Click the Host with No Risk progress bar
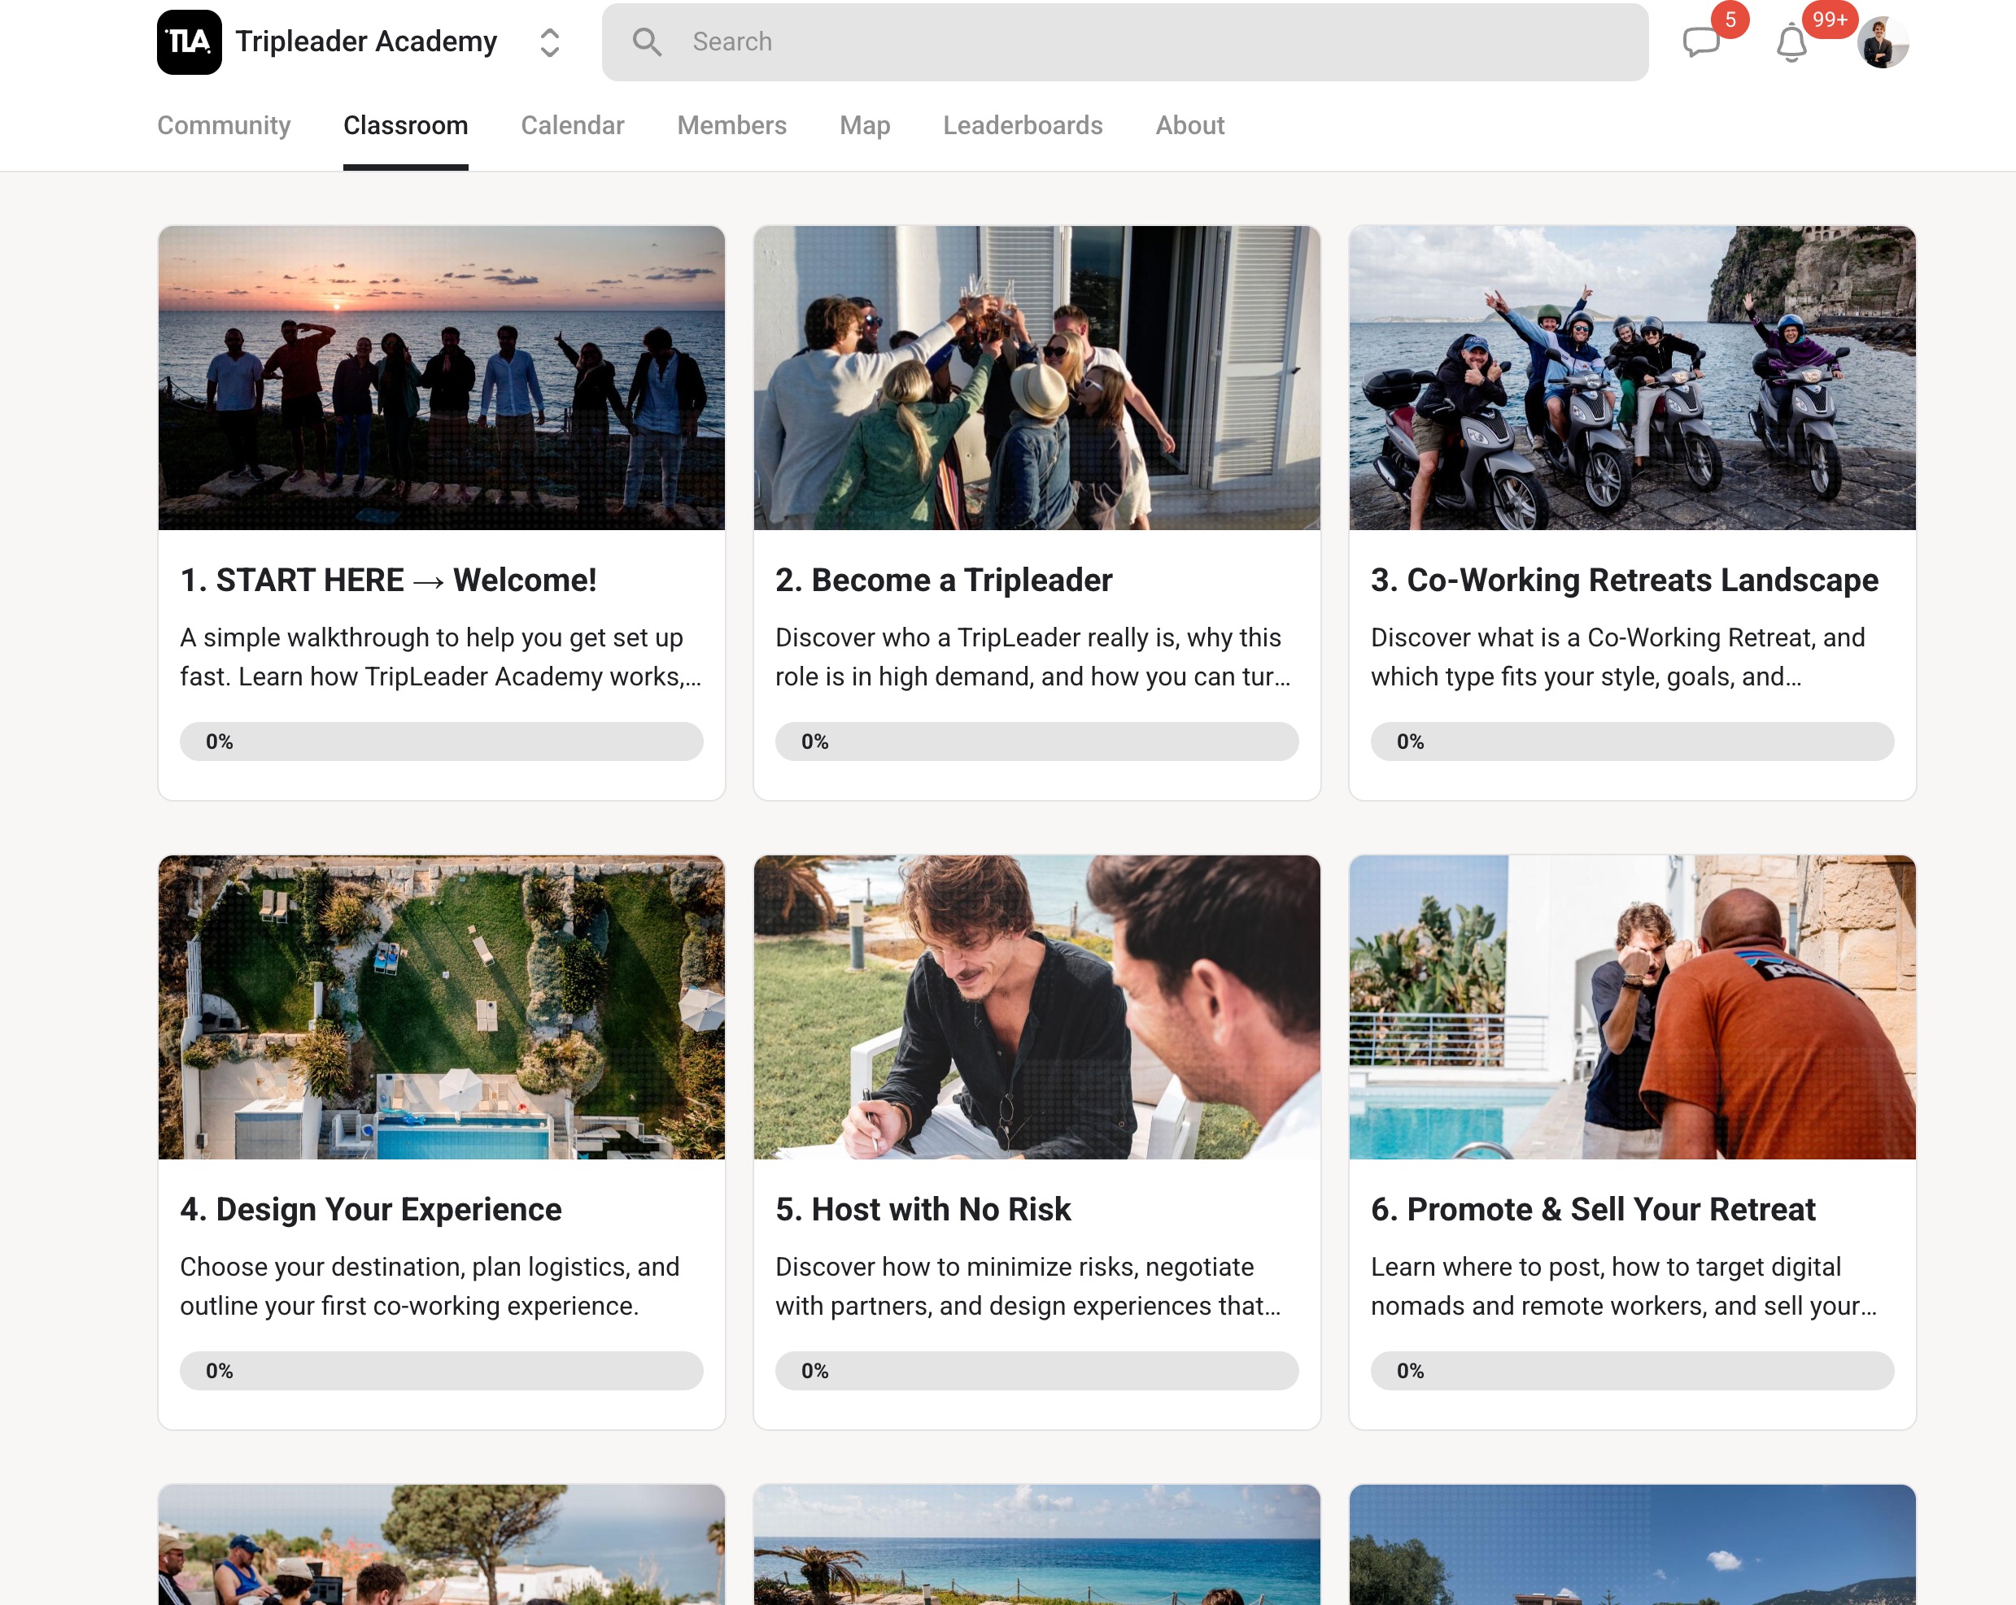The image size is (2016, 1605). 1036,1370
